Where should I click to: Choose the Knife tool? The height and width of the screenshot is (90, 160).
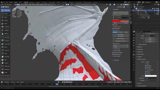(5, 53)
